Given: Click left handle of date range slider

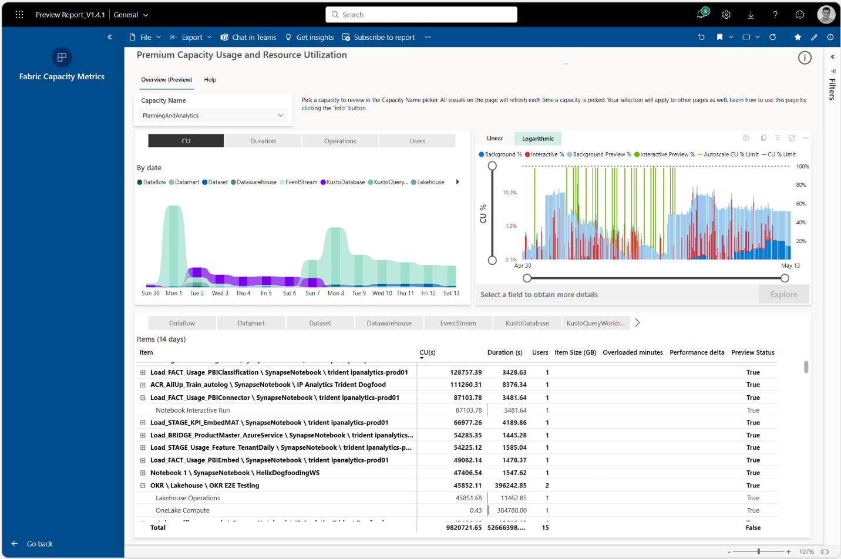Looking at the screenshot, I should tap(527, 278).
